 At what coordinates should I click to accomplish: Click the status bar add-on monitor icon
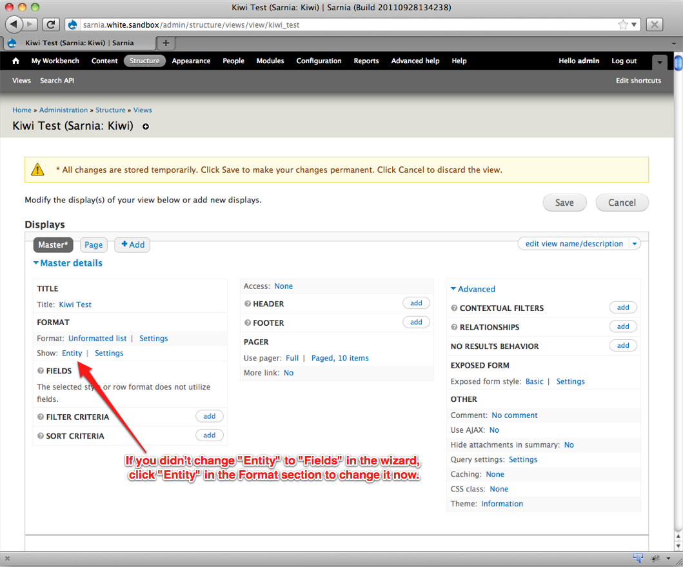638,558
